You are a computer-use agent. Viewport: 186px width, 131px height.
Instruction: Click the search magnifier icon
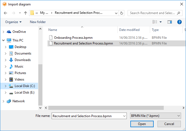178,13
